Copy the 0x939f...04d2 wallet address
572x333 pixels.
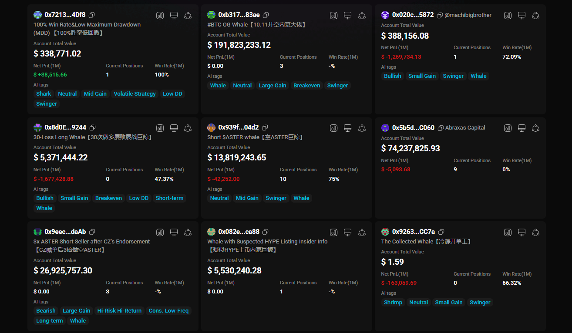(x=265, y=128)
